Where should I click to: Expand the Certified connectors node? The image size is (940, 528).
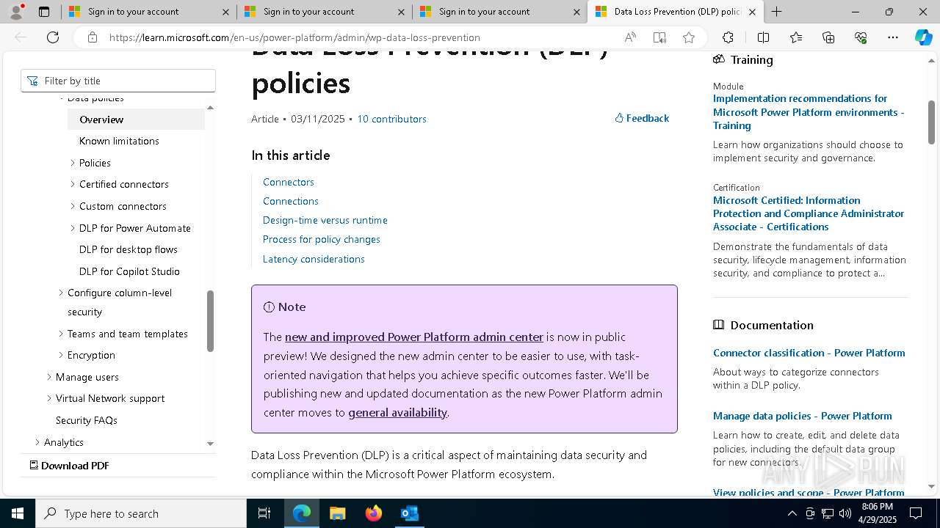click(x=73, y=184)
